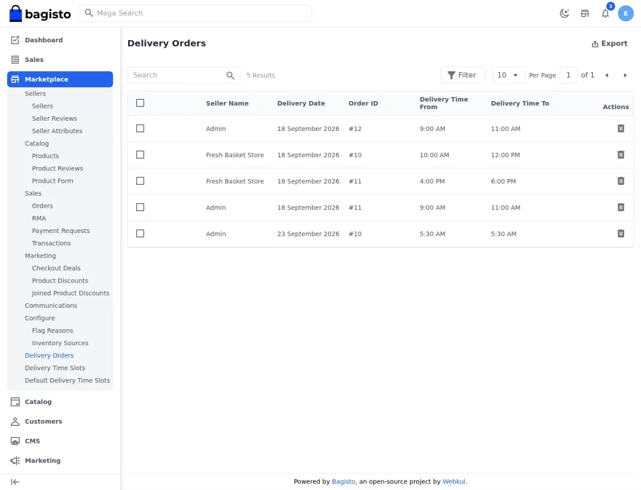
Task: Check the Admin order #12 row checkbox
Action: [x=140, y=128]
